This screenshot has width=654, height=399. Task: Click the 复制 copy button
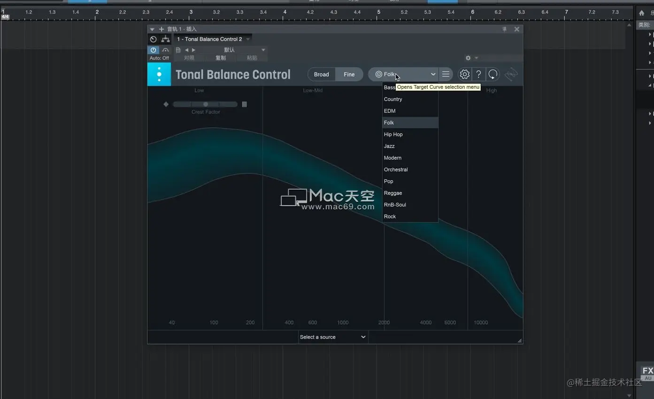point(221,58)
